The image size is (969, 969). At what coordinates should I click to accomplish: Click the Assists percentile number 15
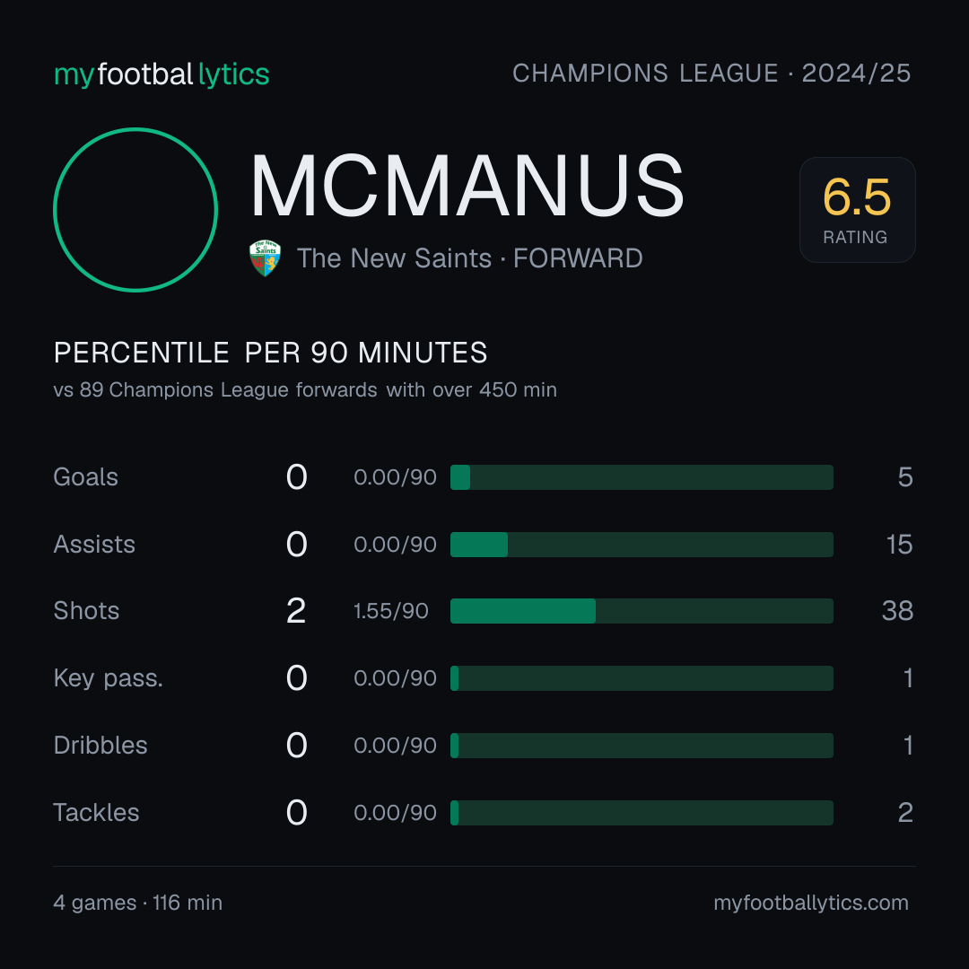pyautogui.click(x=899, y=545)
